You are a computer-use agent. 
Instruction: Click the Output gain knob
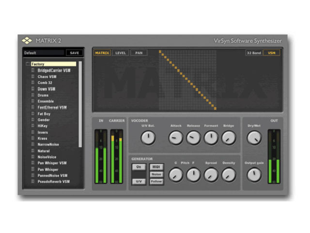254,175
